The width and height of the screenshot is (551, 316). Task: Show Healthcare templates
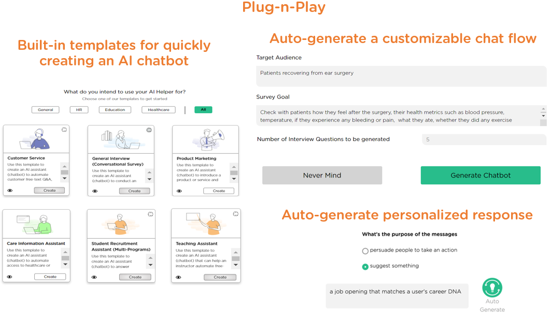[x=159, y=110]
